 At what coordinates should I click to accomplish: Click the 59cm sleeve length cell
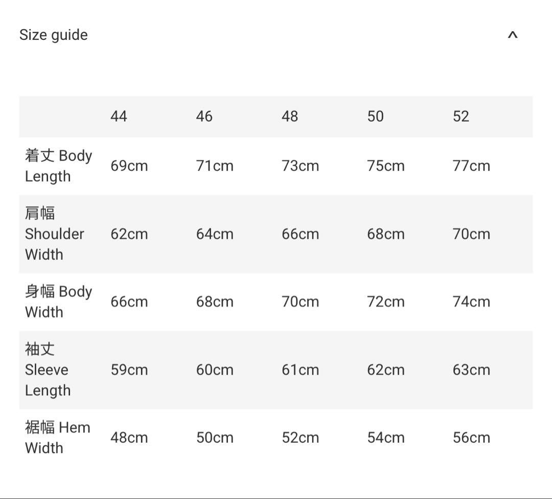(129, 370)
